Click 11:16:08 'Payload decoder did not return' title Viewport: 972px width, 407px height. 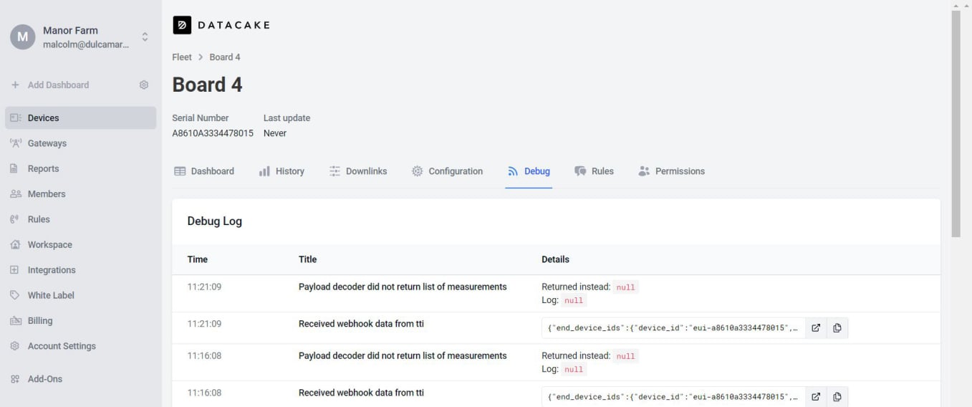(x=403, y=355)
